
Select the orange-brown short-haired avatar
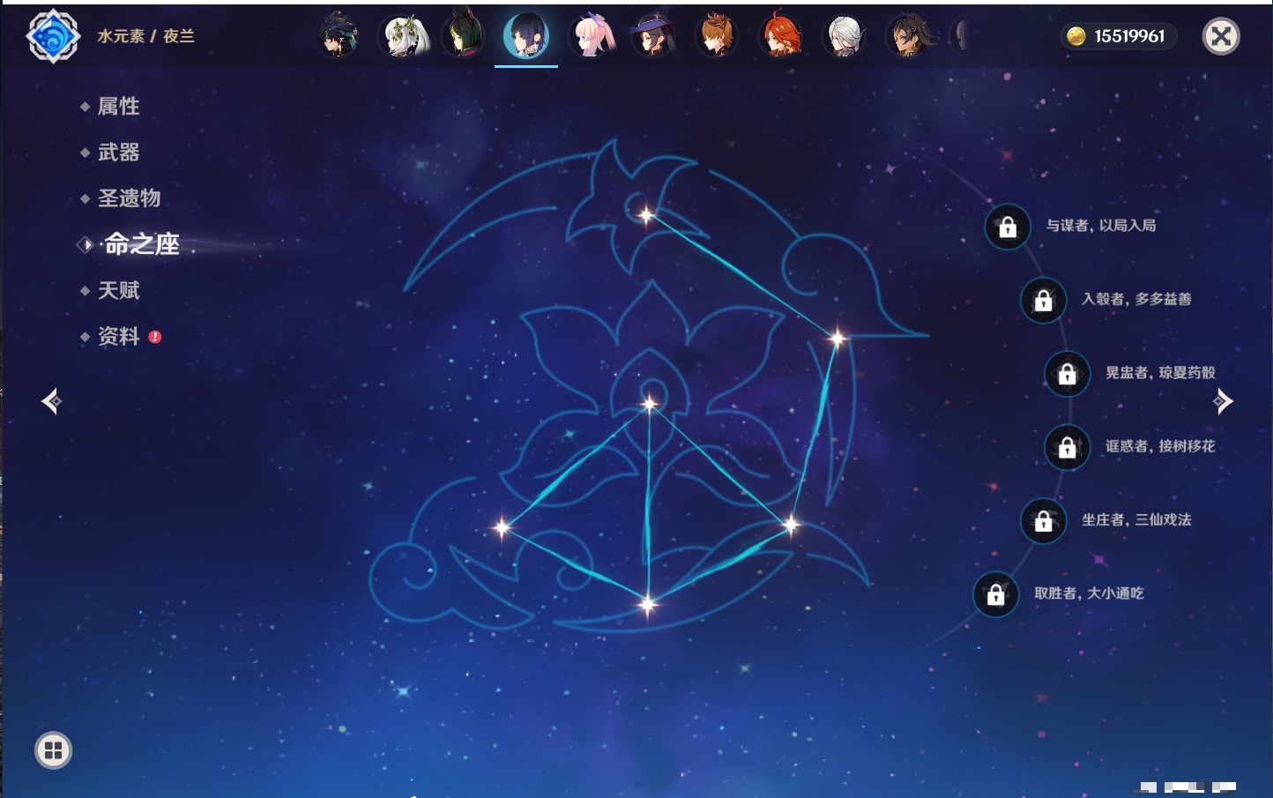pyautogui.click(x=717, y=36)
